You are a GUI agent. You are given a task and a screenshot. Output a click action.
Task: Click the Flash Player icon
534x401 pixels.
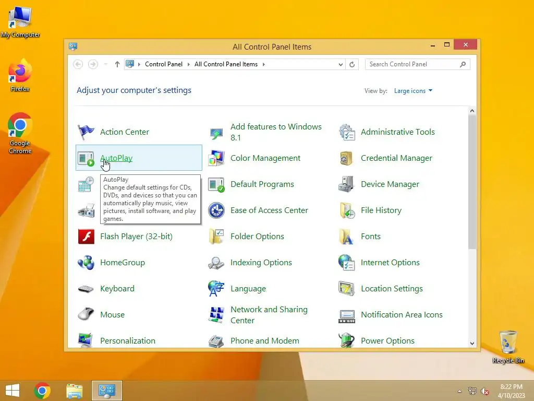(86, 237)
